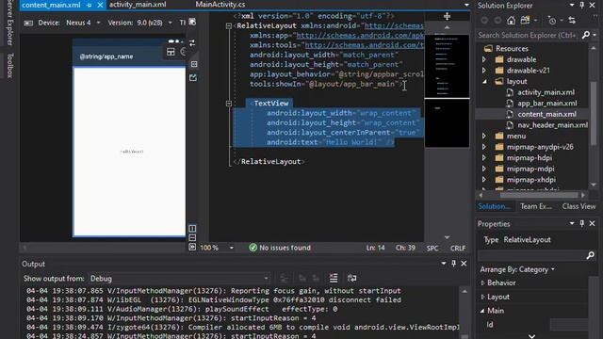Click the green No issues found checkmark
The image size is (603, 339).
[253, 248]
